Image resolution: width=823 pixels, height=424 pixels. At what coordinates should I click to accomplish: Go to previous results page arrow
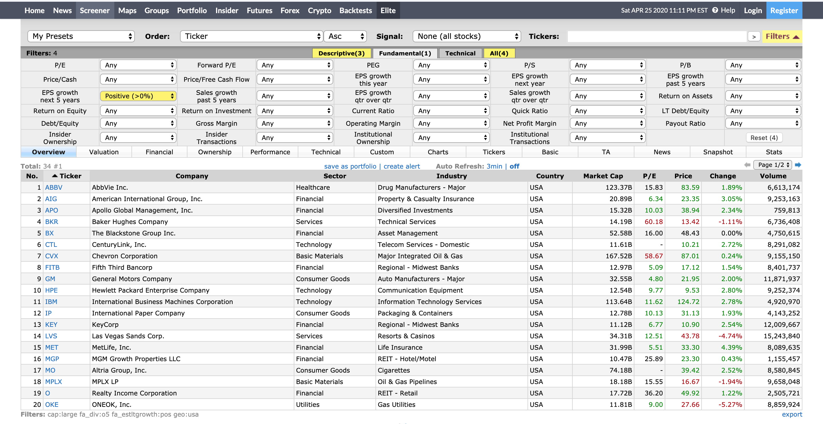(747, 165)
